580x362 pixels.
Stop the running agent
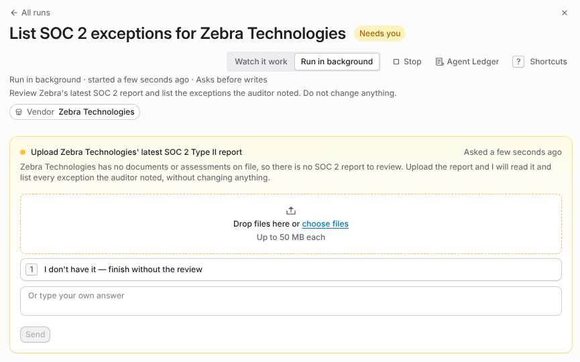click(407, 62)
